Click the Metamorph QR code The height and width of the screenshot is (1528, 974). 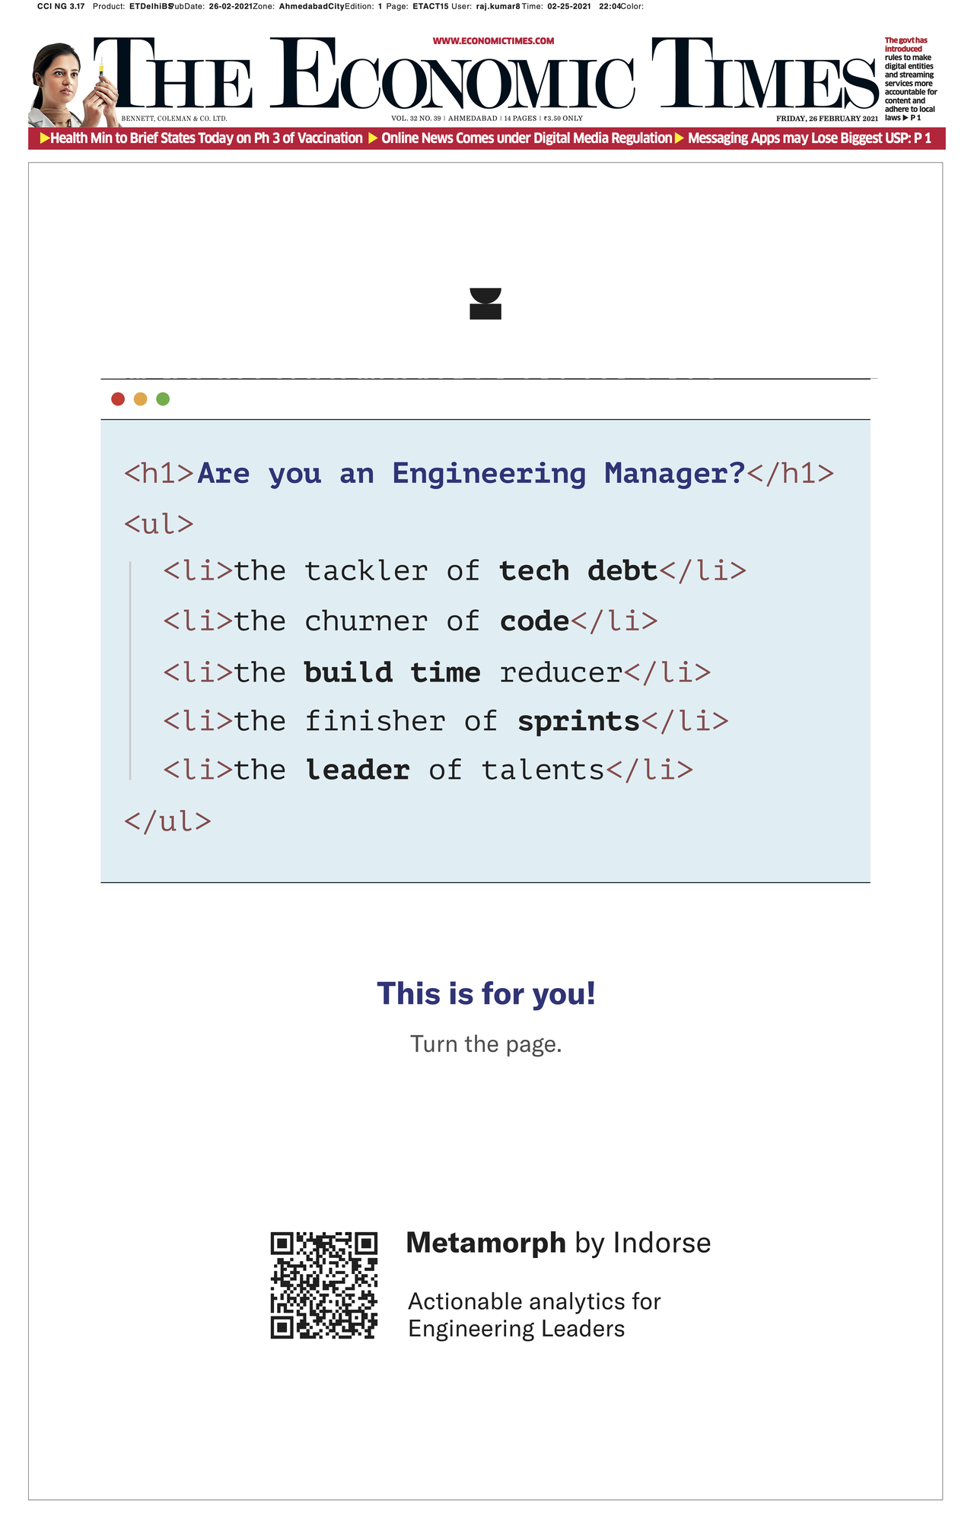click(x=324, y=1285)
